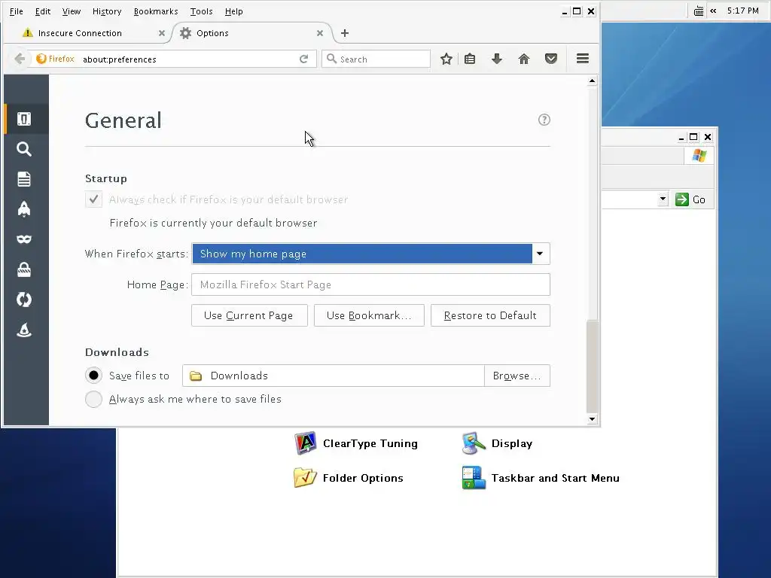Open the General help question mark icon
Image resolution: width=771 pixels, height=578 pixels.
coord(544,120)
